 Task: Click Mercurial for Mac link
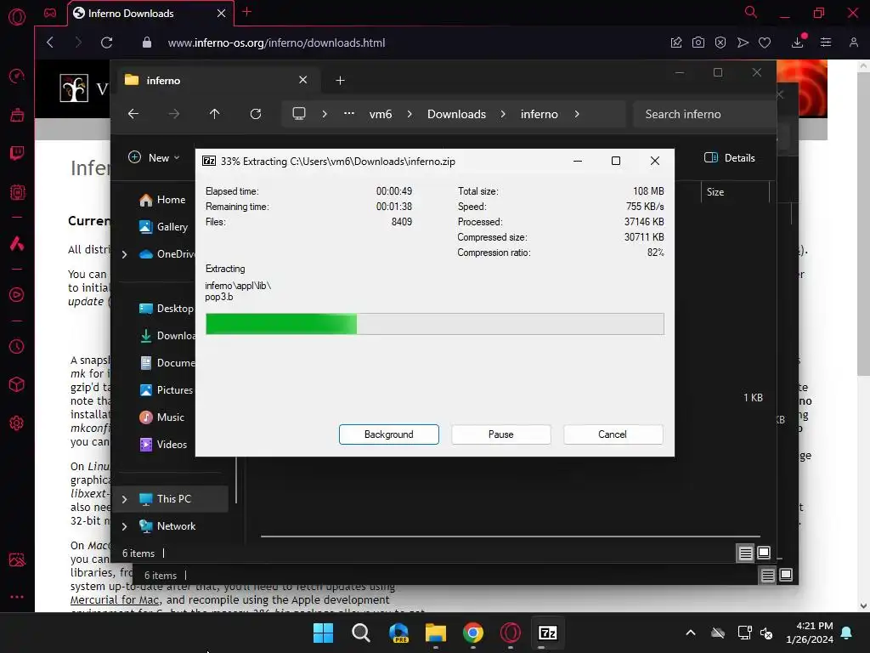115,599
